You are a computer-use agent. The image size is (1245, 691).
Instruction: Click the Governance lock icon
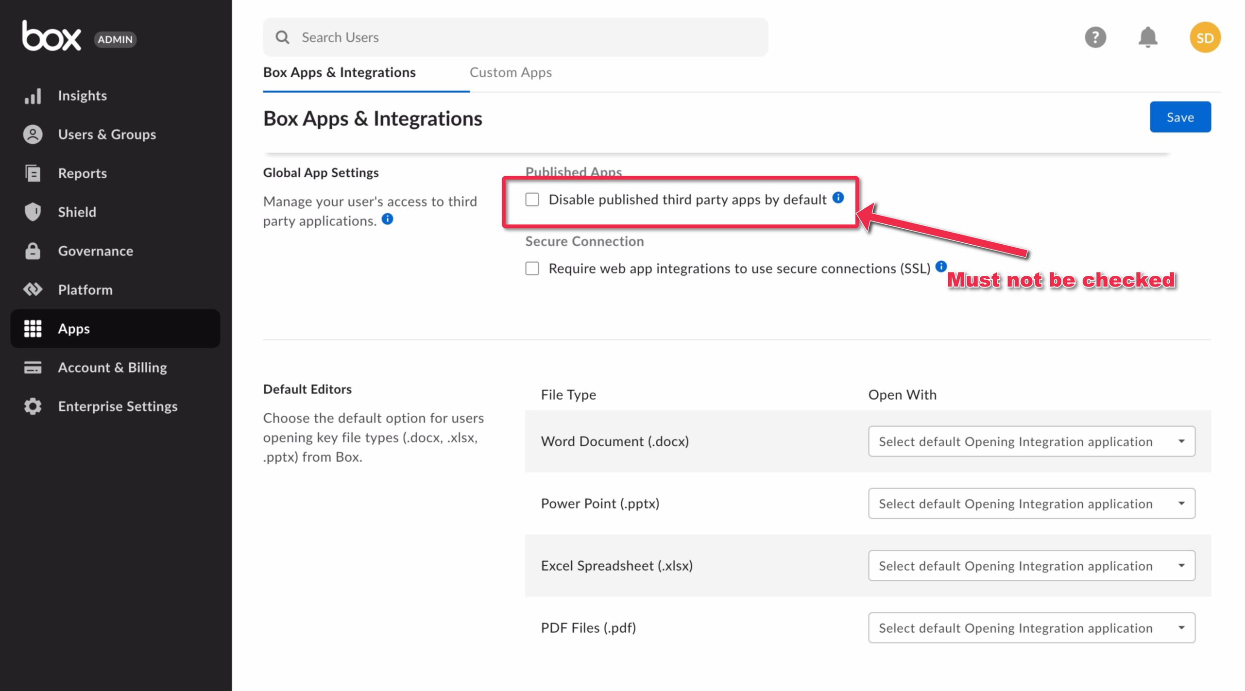pos(33,251)
